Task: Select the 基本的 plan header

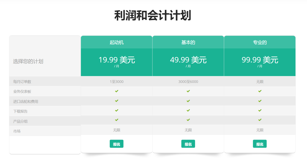Action: click(188, 42)
